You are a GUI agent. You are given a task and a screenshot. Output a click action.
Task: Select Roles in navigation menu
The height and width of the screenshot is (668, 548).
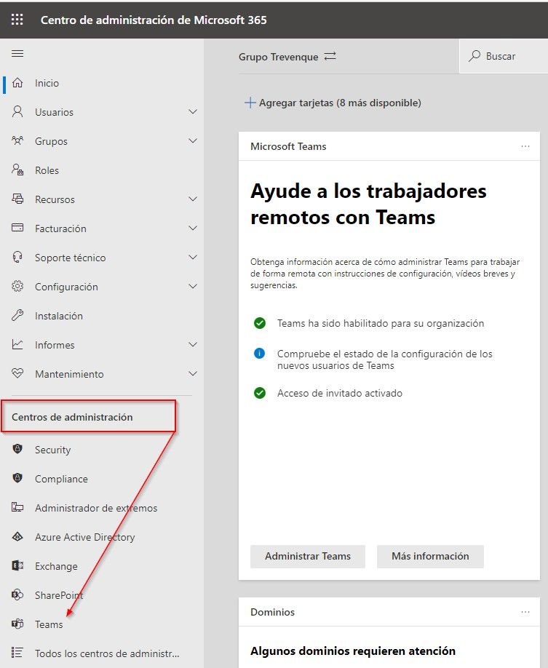pyautogui.click(x=47, y=170)
